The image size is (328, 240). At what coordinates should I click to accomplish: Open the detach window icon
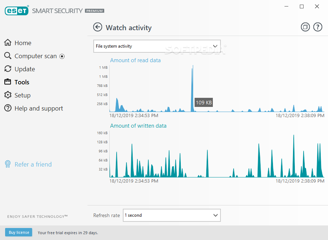[305, 27]
